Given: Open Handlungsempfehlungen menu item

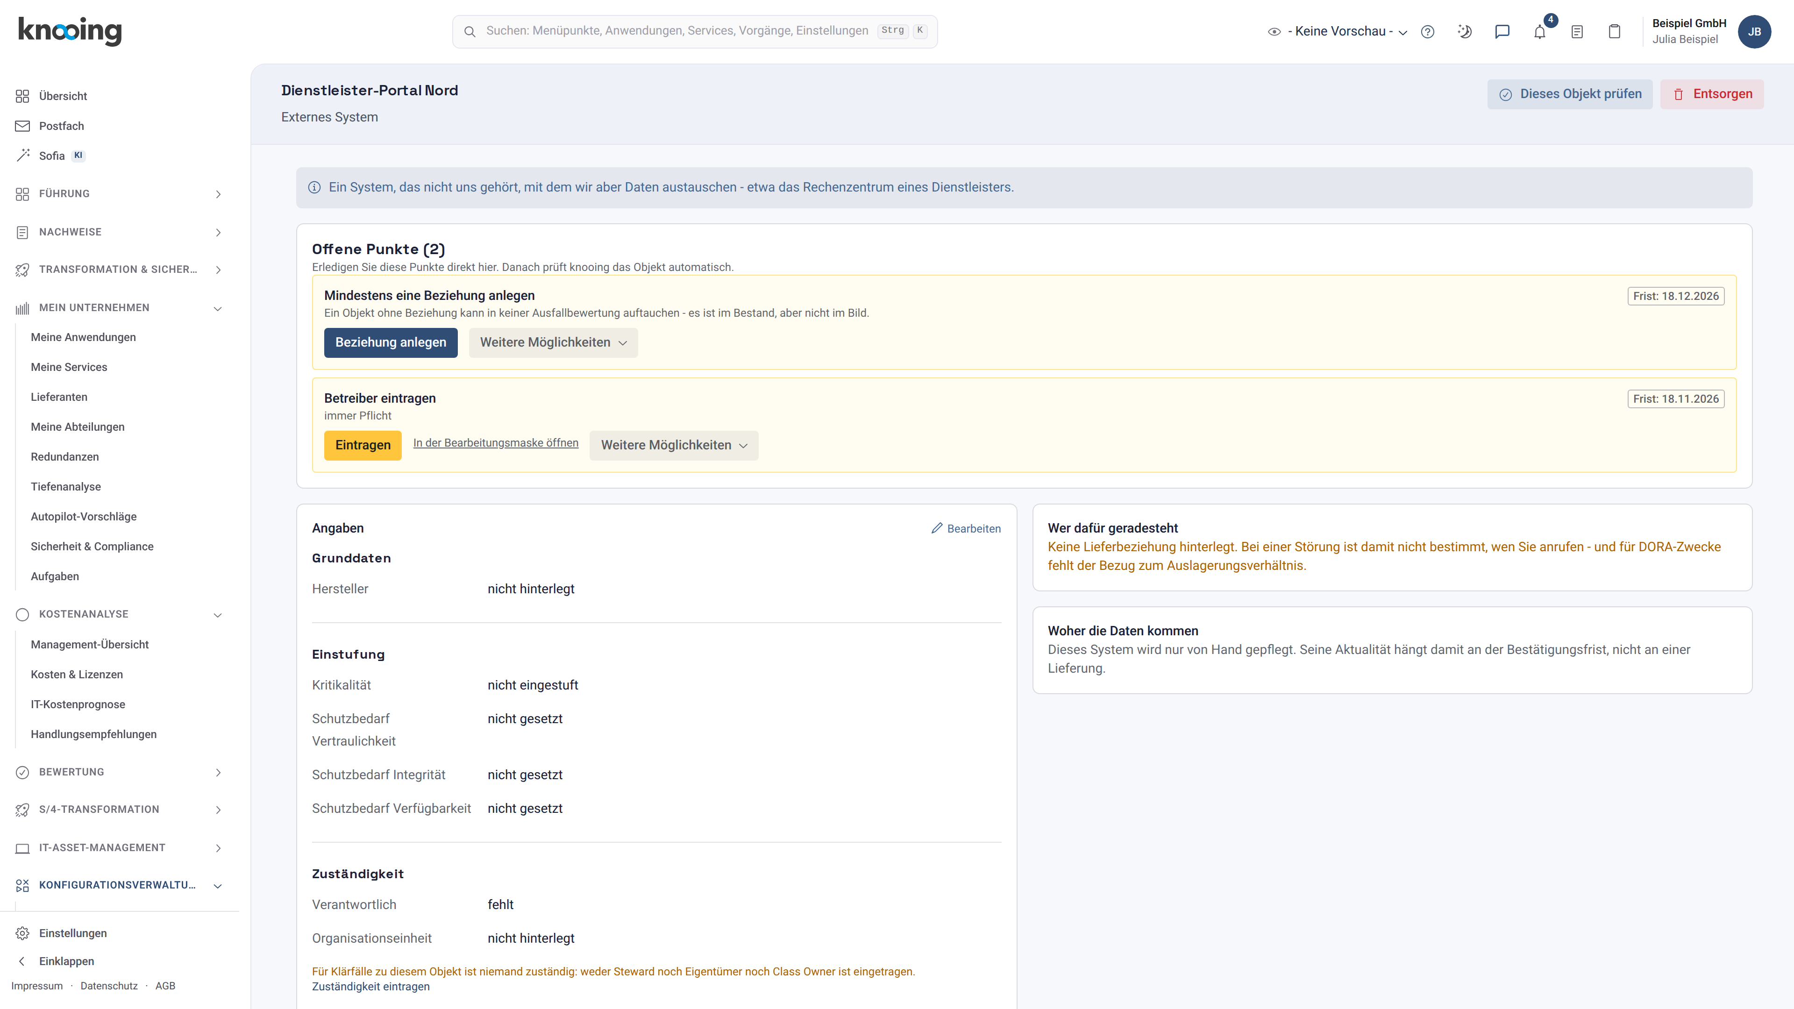Looking at the screenshot, I should [93, 735].
